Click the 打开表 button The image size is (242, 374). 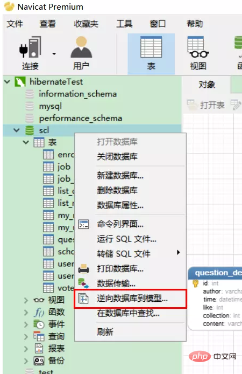click(x=206, y=105)
